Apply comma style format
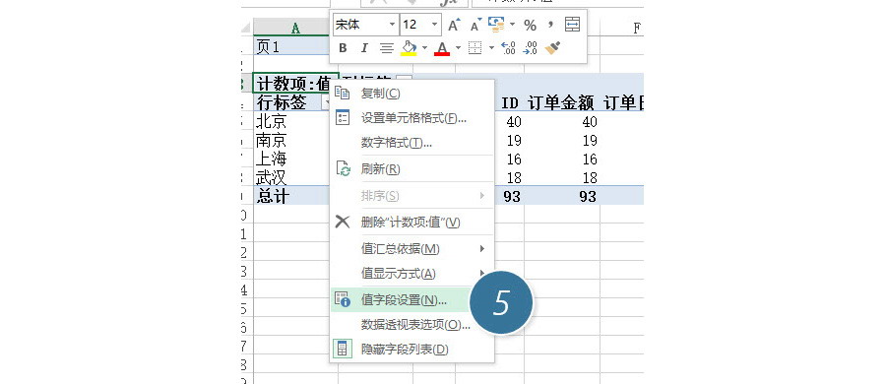Image resolution: width=886 pixels, height=384 pixels. 551,25
